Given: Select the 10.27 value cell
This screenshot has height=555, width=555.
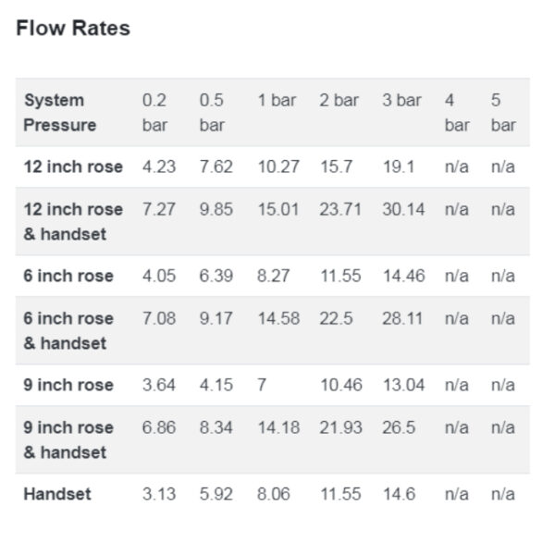Looking at the screenshot, I should (x=278, y=166).
